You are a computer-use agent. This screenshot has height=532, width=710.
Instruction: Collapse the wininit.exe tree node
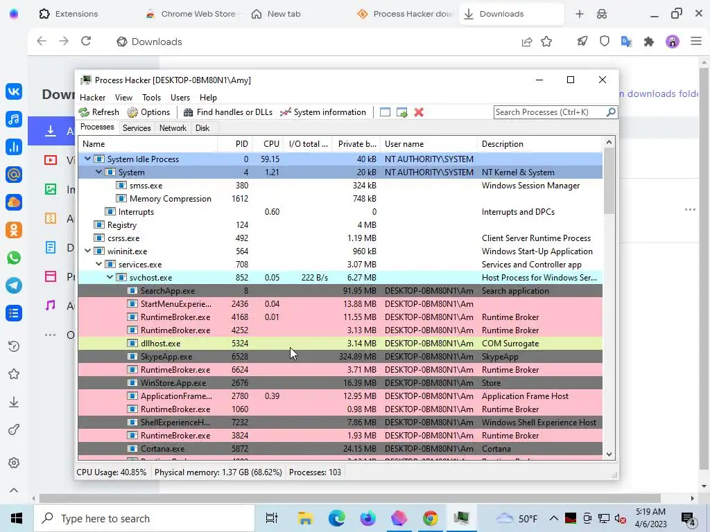[x=87, y=251]
